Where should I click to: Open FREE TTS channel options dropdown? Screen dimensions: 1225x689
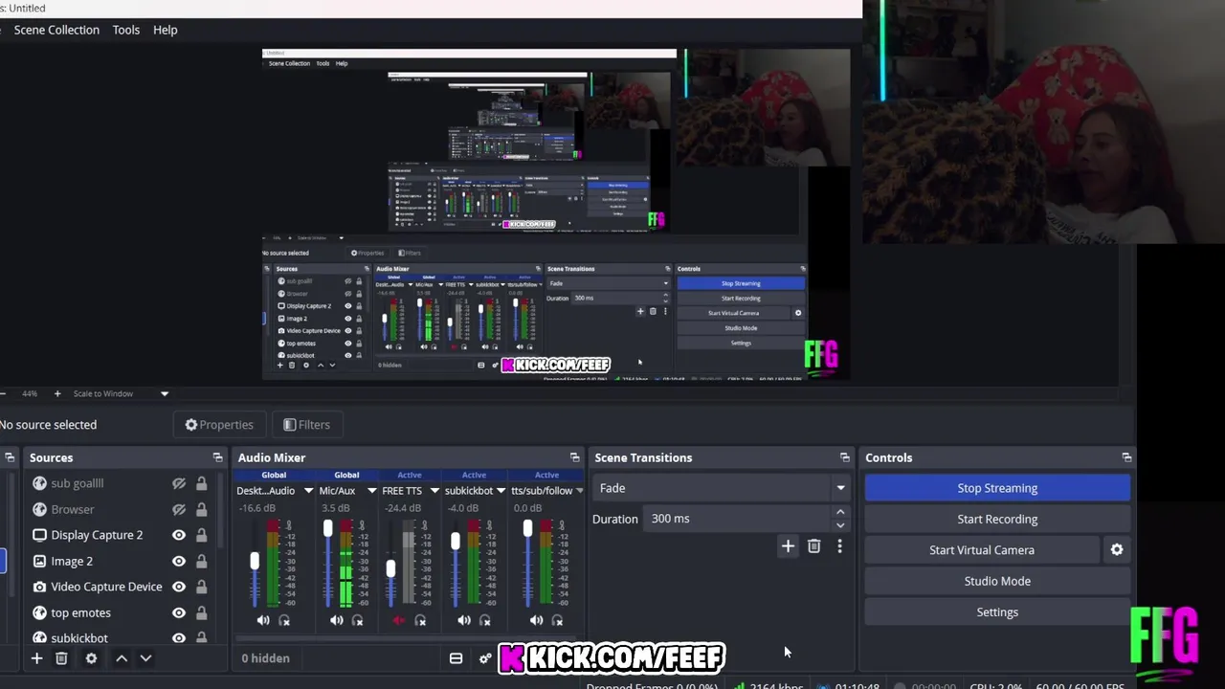pyautogui.click(x=434, y=491)
